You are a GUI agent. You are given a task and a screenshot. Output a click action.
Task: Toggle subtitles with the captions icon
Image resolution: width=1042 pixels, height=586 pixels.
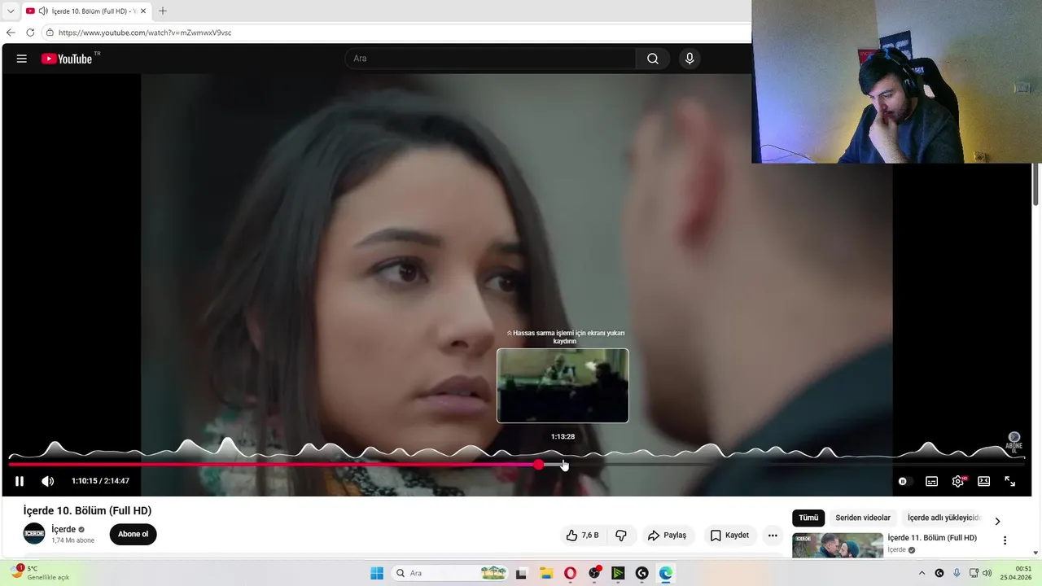point(932,481)
